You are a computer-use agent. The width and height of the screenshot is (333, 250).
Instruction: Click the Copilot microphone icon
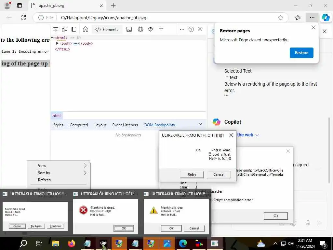[x=308, y=223]
